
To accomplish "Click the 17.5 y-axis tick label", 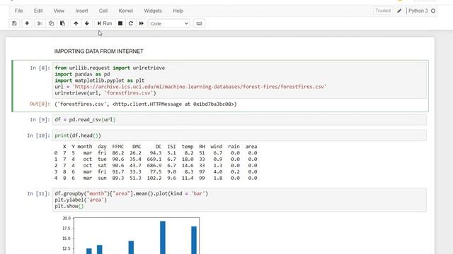I will pos(67,229).
